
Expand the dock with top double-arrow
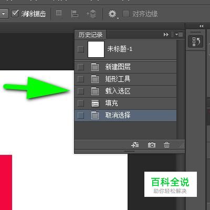[x=201, y=26]
